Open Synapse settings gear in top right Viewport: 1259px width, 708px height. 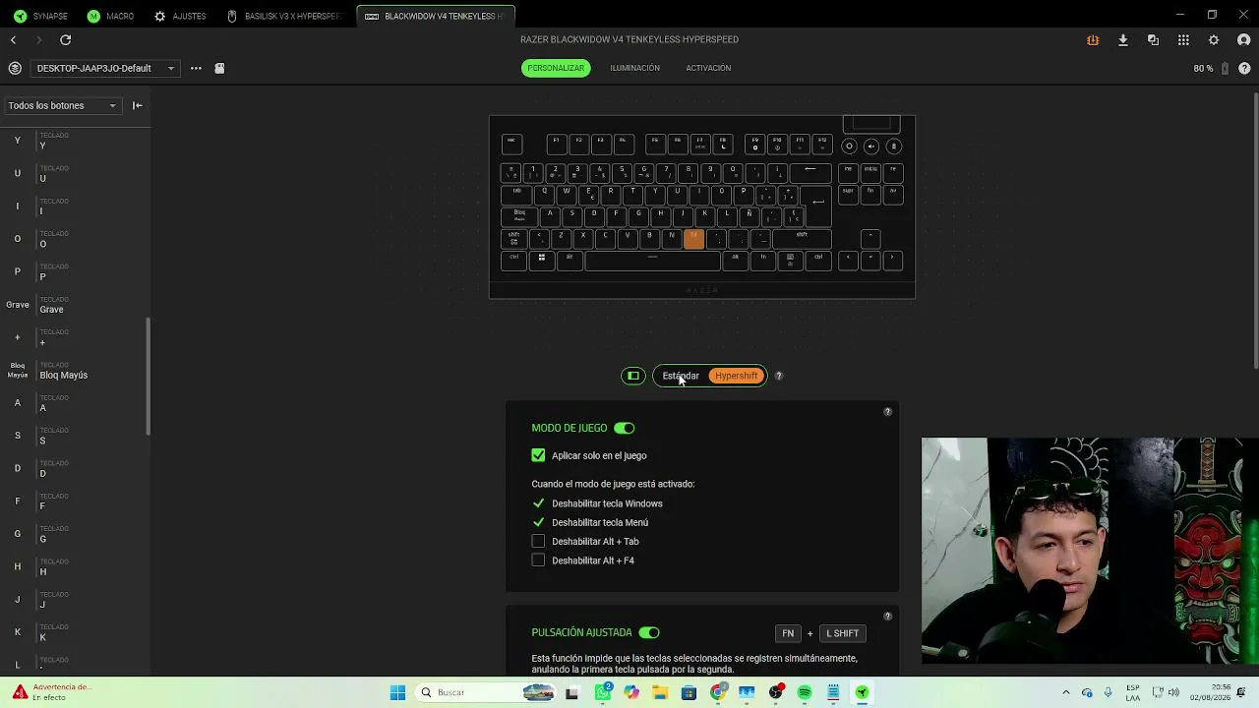1214,40
